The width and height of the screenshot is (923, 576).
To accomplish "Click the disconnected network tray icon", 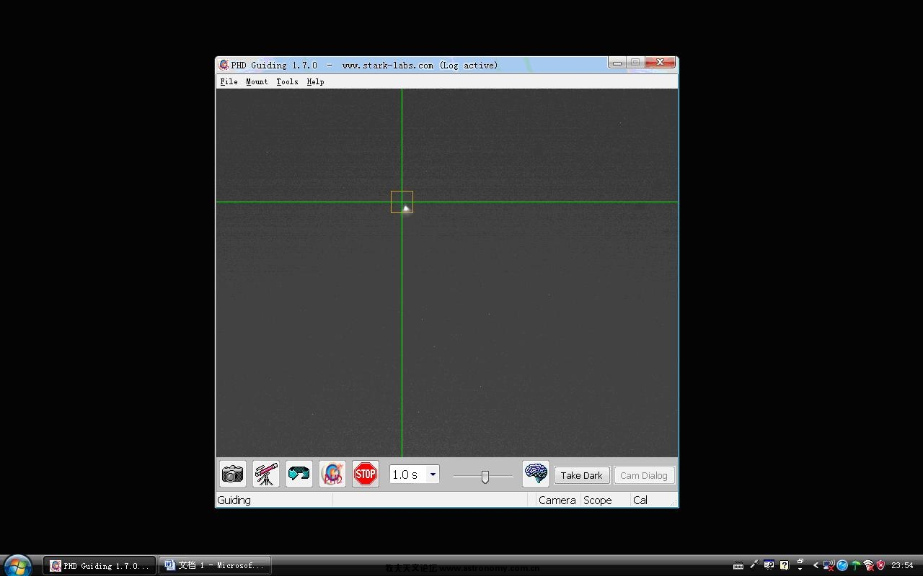I will click(829, 565).
